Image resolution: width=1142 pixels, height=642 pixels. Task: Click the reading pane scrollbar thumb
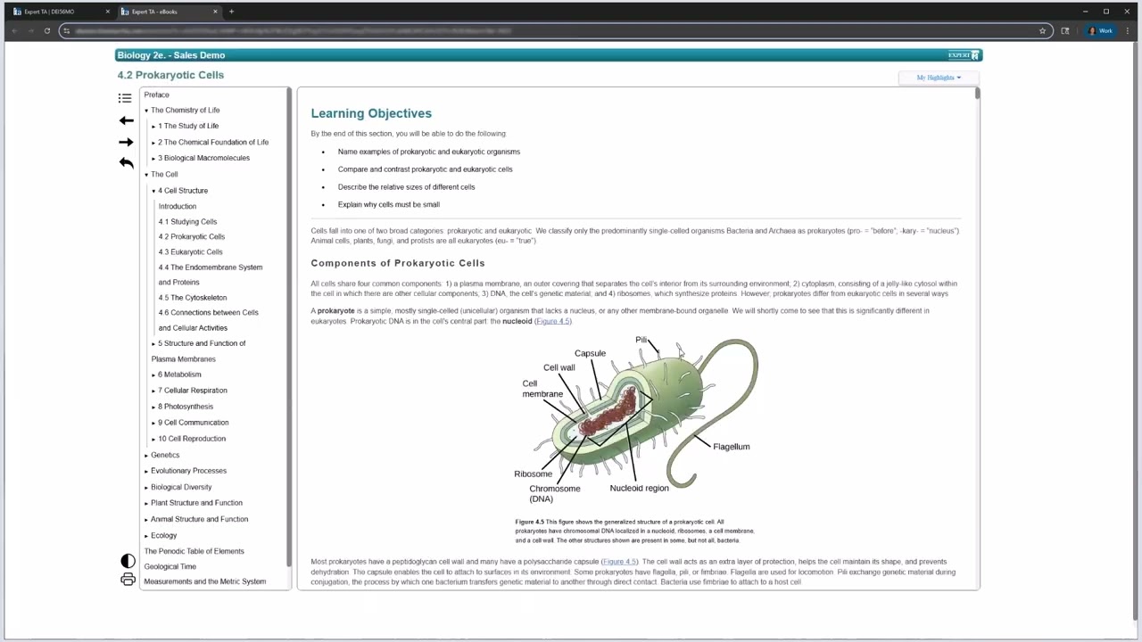pos(978,94)
